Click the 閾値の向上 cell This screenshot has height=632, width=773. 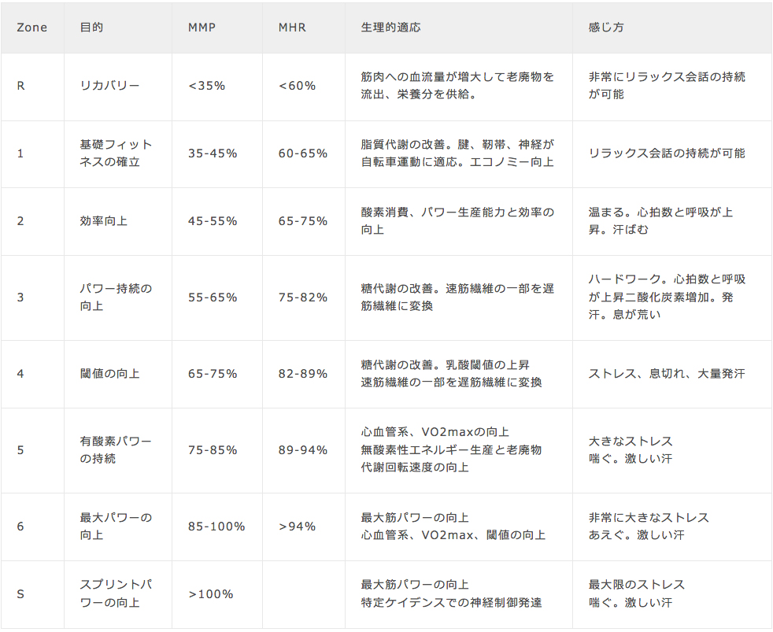pos(109,374)
